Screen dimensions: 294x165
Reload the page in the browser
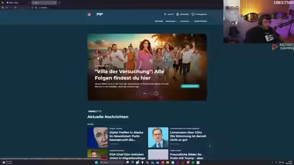pos(15,7)
